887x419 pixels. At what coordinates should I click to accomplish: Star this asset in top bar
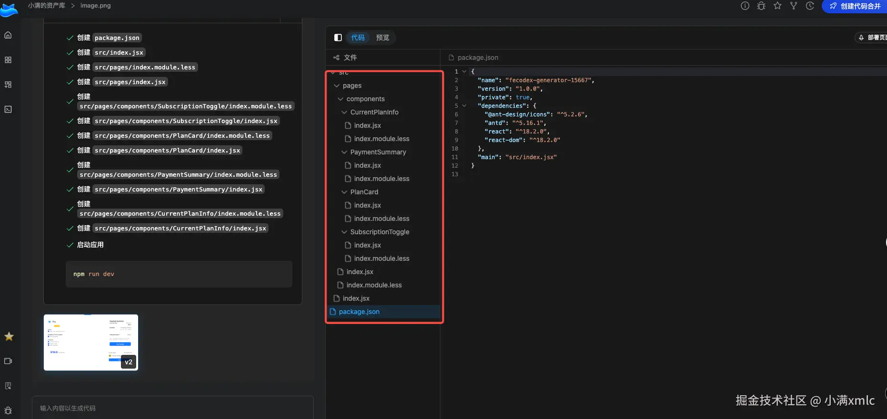pyautogui.click(x=777, y=6)
